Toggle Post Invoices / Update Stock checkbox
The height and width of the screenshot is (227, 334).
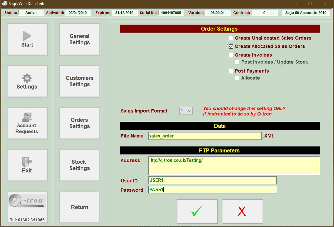237,62
